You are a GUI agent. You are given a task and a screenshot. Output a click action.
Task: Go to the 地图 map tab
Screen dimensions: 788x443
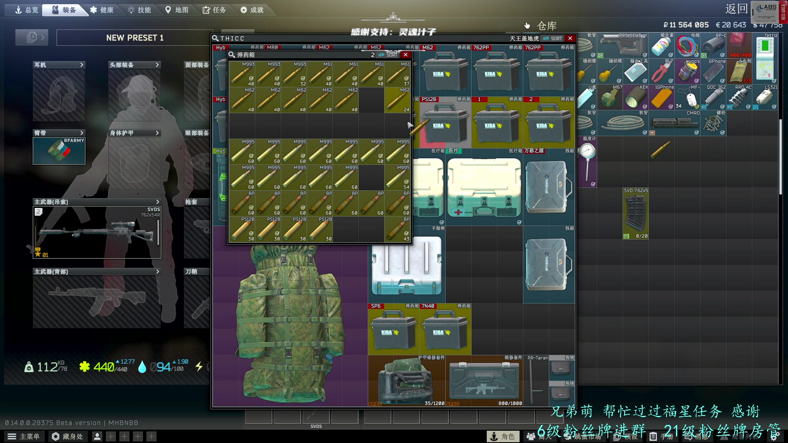pos(177,10)
